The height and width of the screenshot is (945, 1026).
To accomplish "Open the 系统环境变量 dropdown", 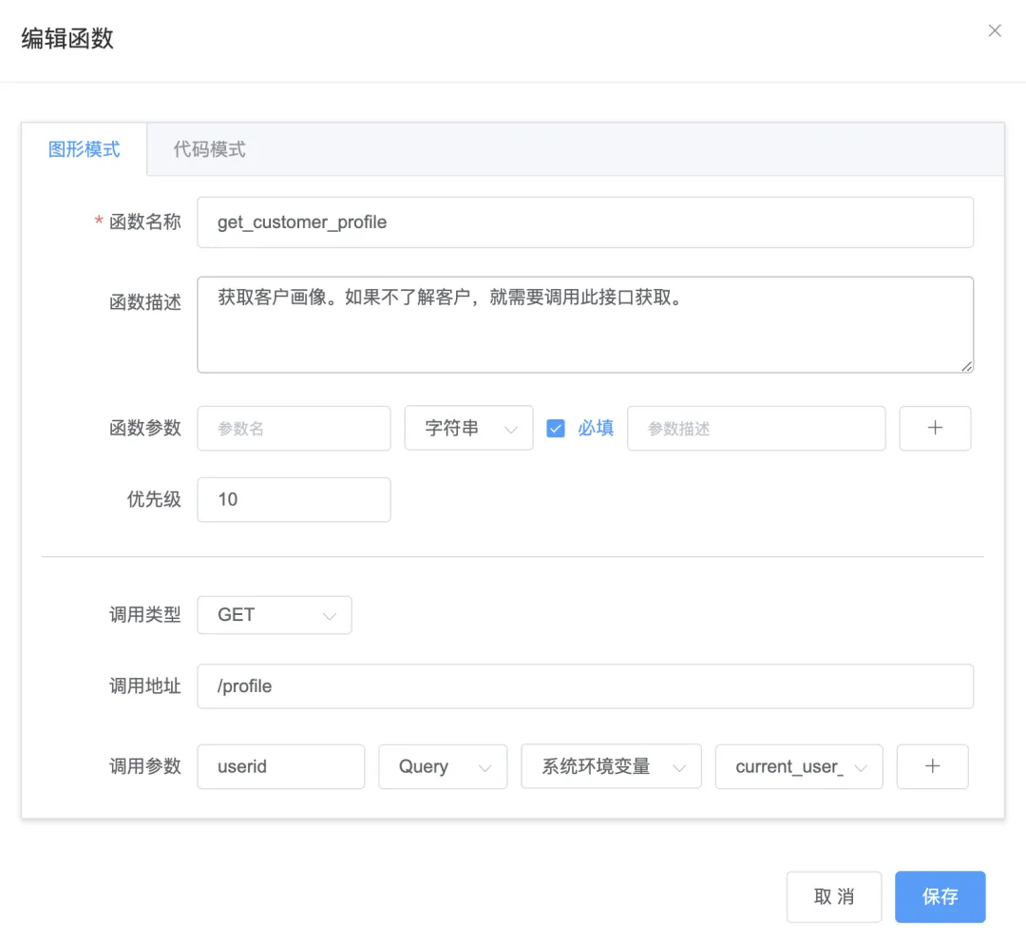I will point(611,766).
